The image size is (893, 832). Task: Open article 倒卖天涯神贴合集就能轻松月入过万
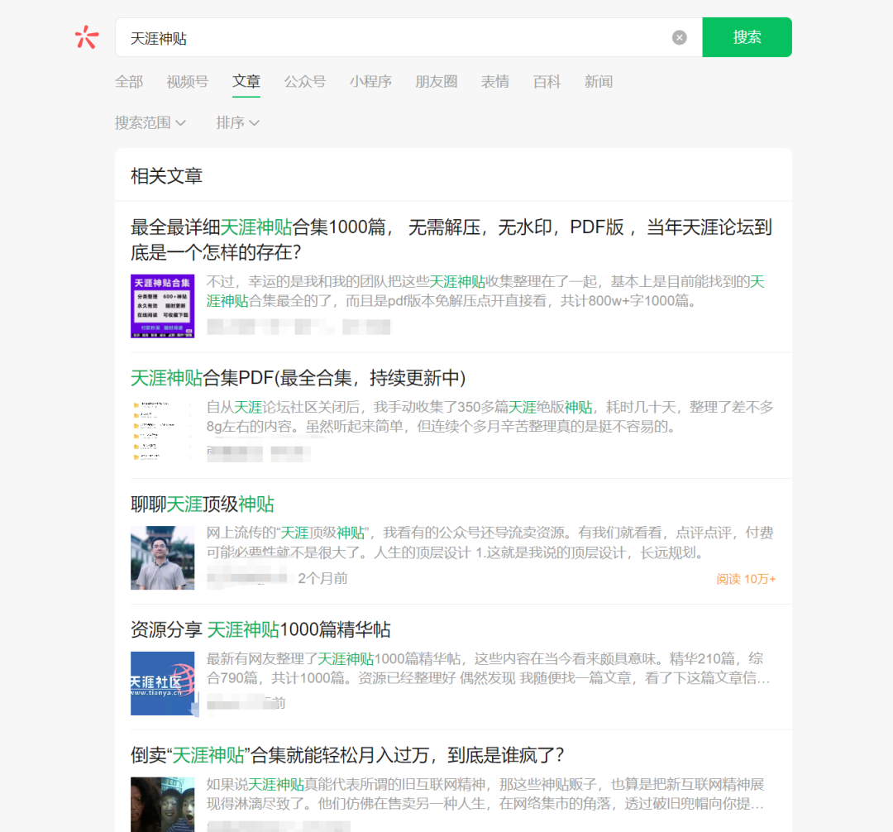point(346,756)
